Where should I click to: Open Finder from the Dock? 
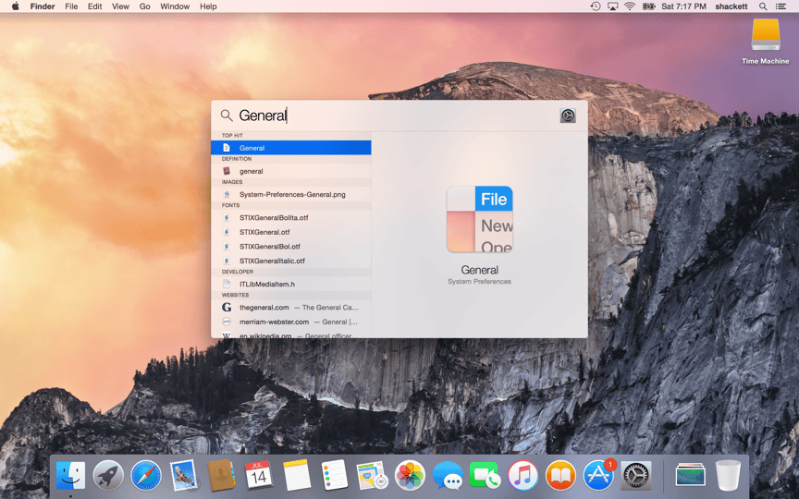(x=70, y=476)
